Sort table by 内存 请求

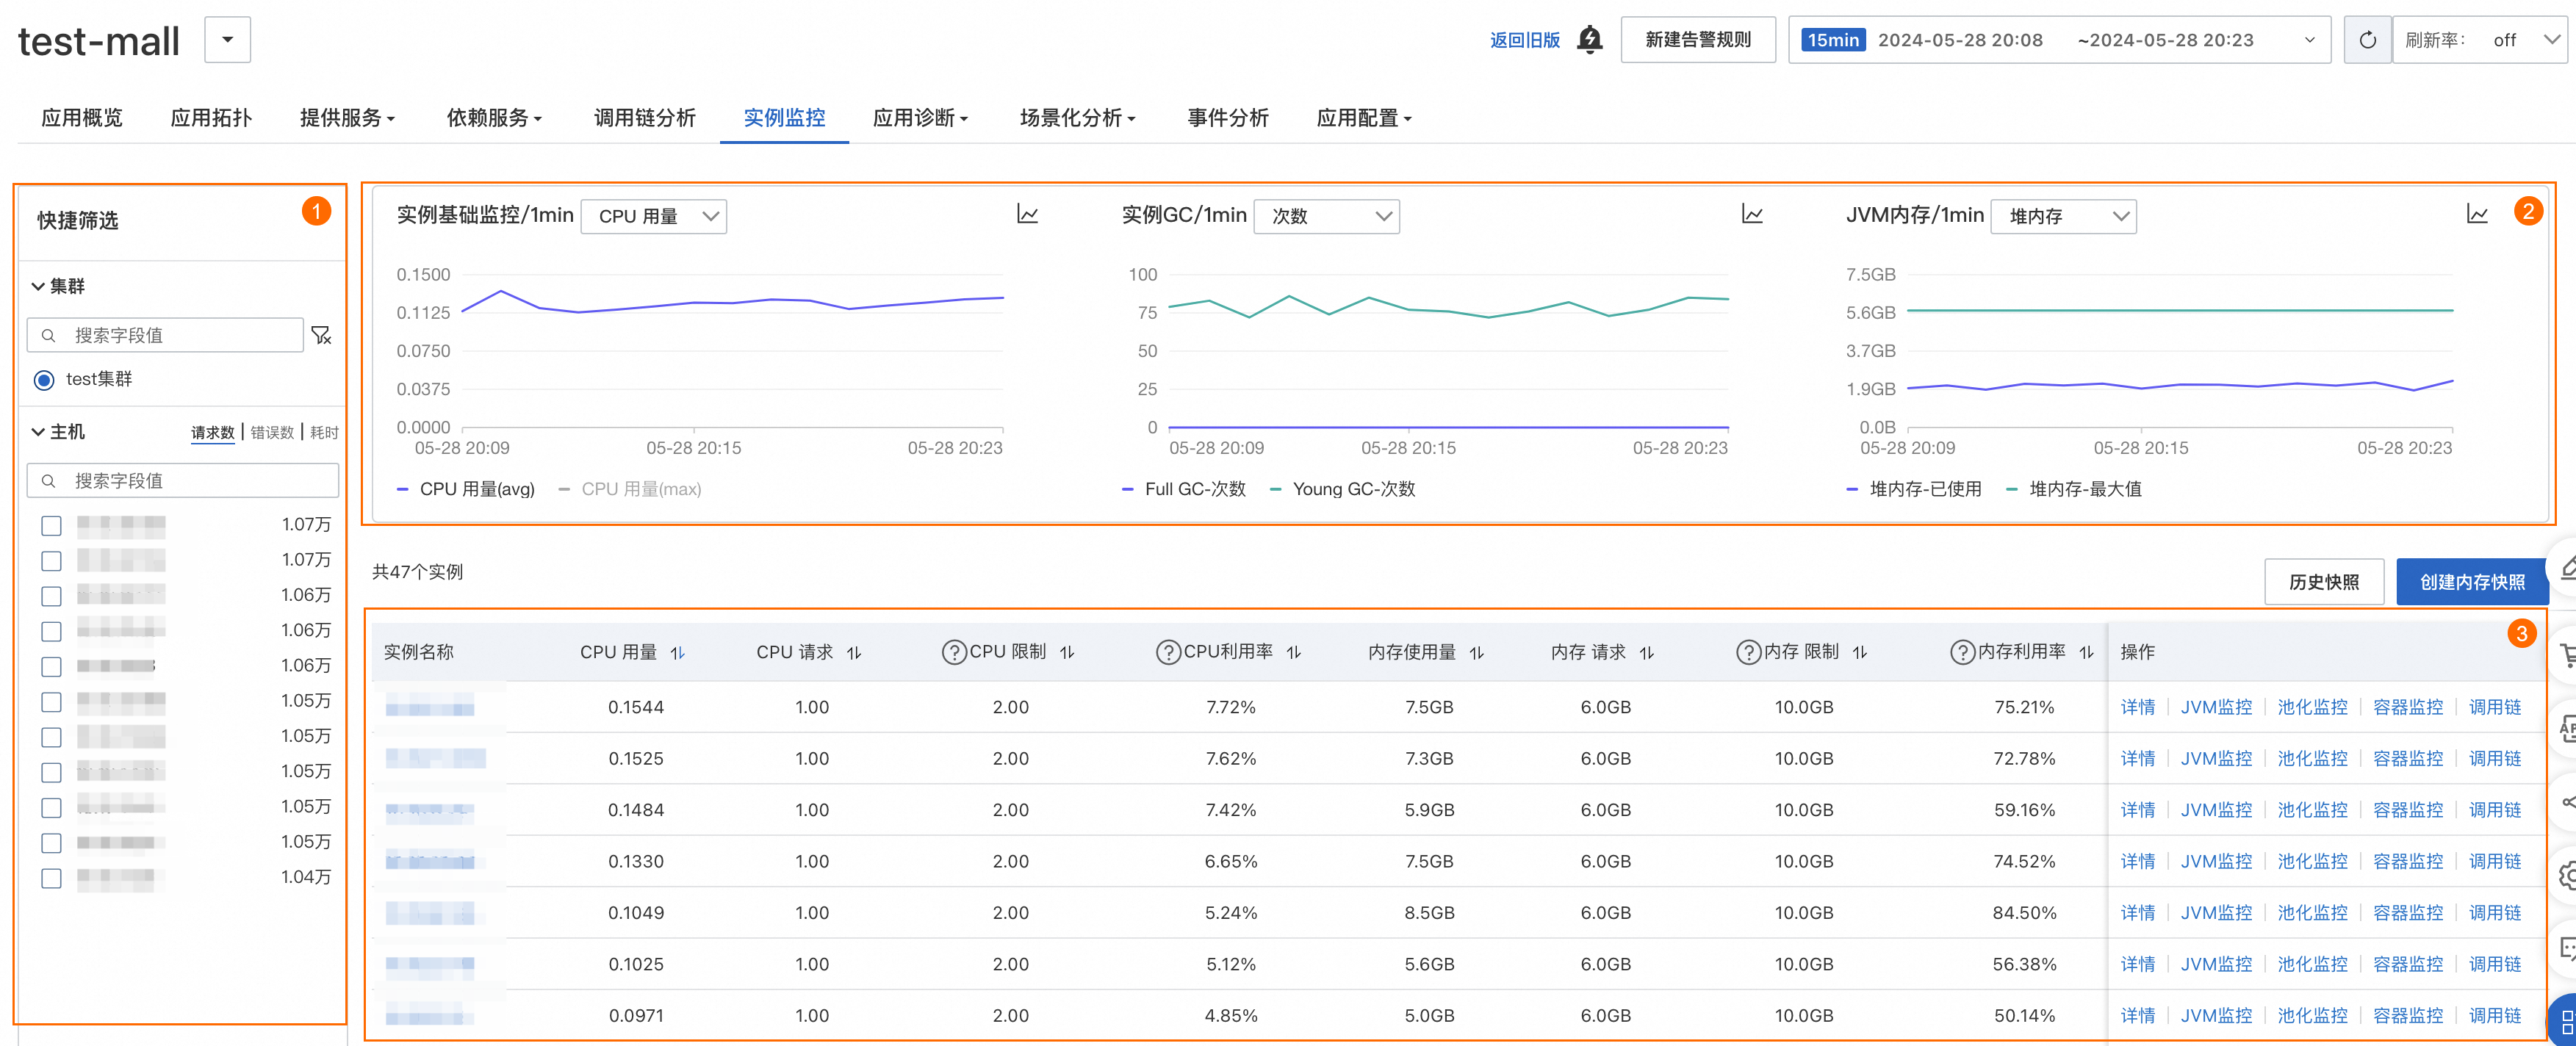click(1647, 652)
